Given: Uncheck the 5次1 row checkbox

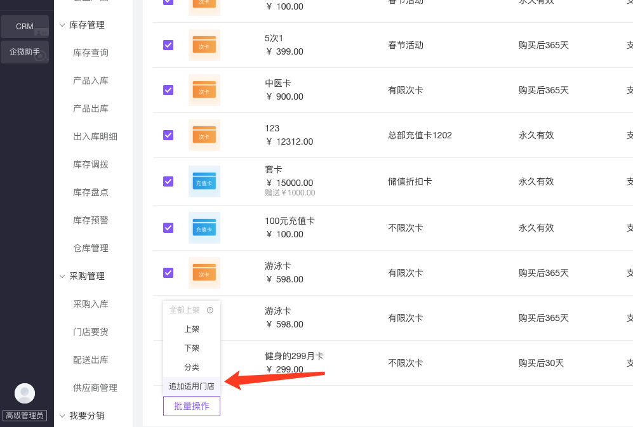Looking at the screenshot, I should click(168, 45).
